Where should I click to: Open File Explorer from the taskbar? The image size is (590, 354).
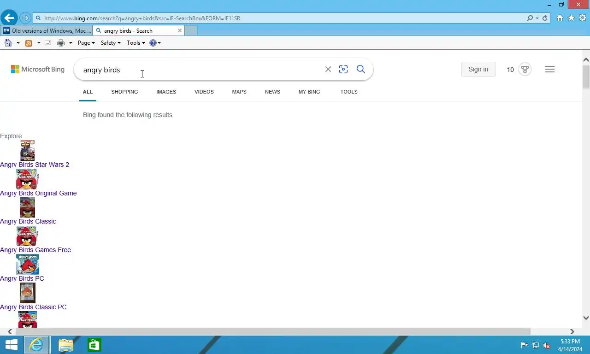coord(65,345)
